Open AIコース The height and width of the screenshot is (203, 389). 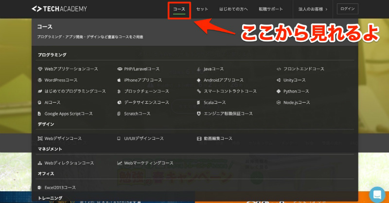pos(53,102)
